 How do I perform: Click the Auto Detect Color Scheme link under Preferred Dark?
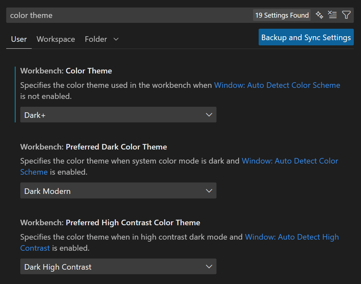(290, 161)
